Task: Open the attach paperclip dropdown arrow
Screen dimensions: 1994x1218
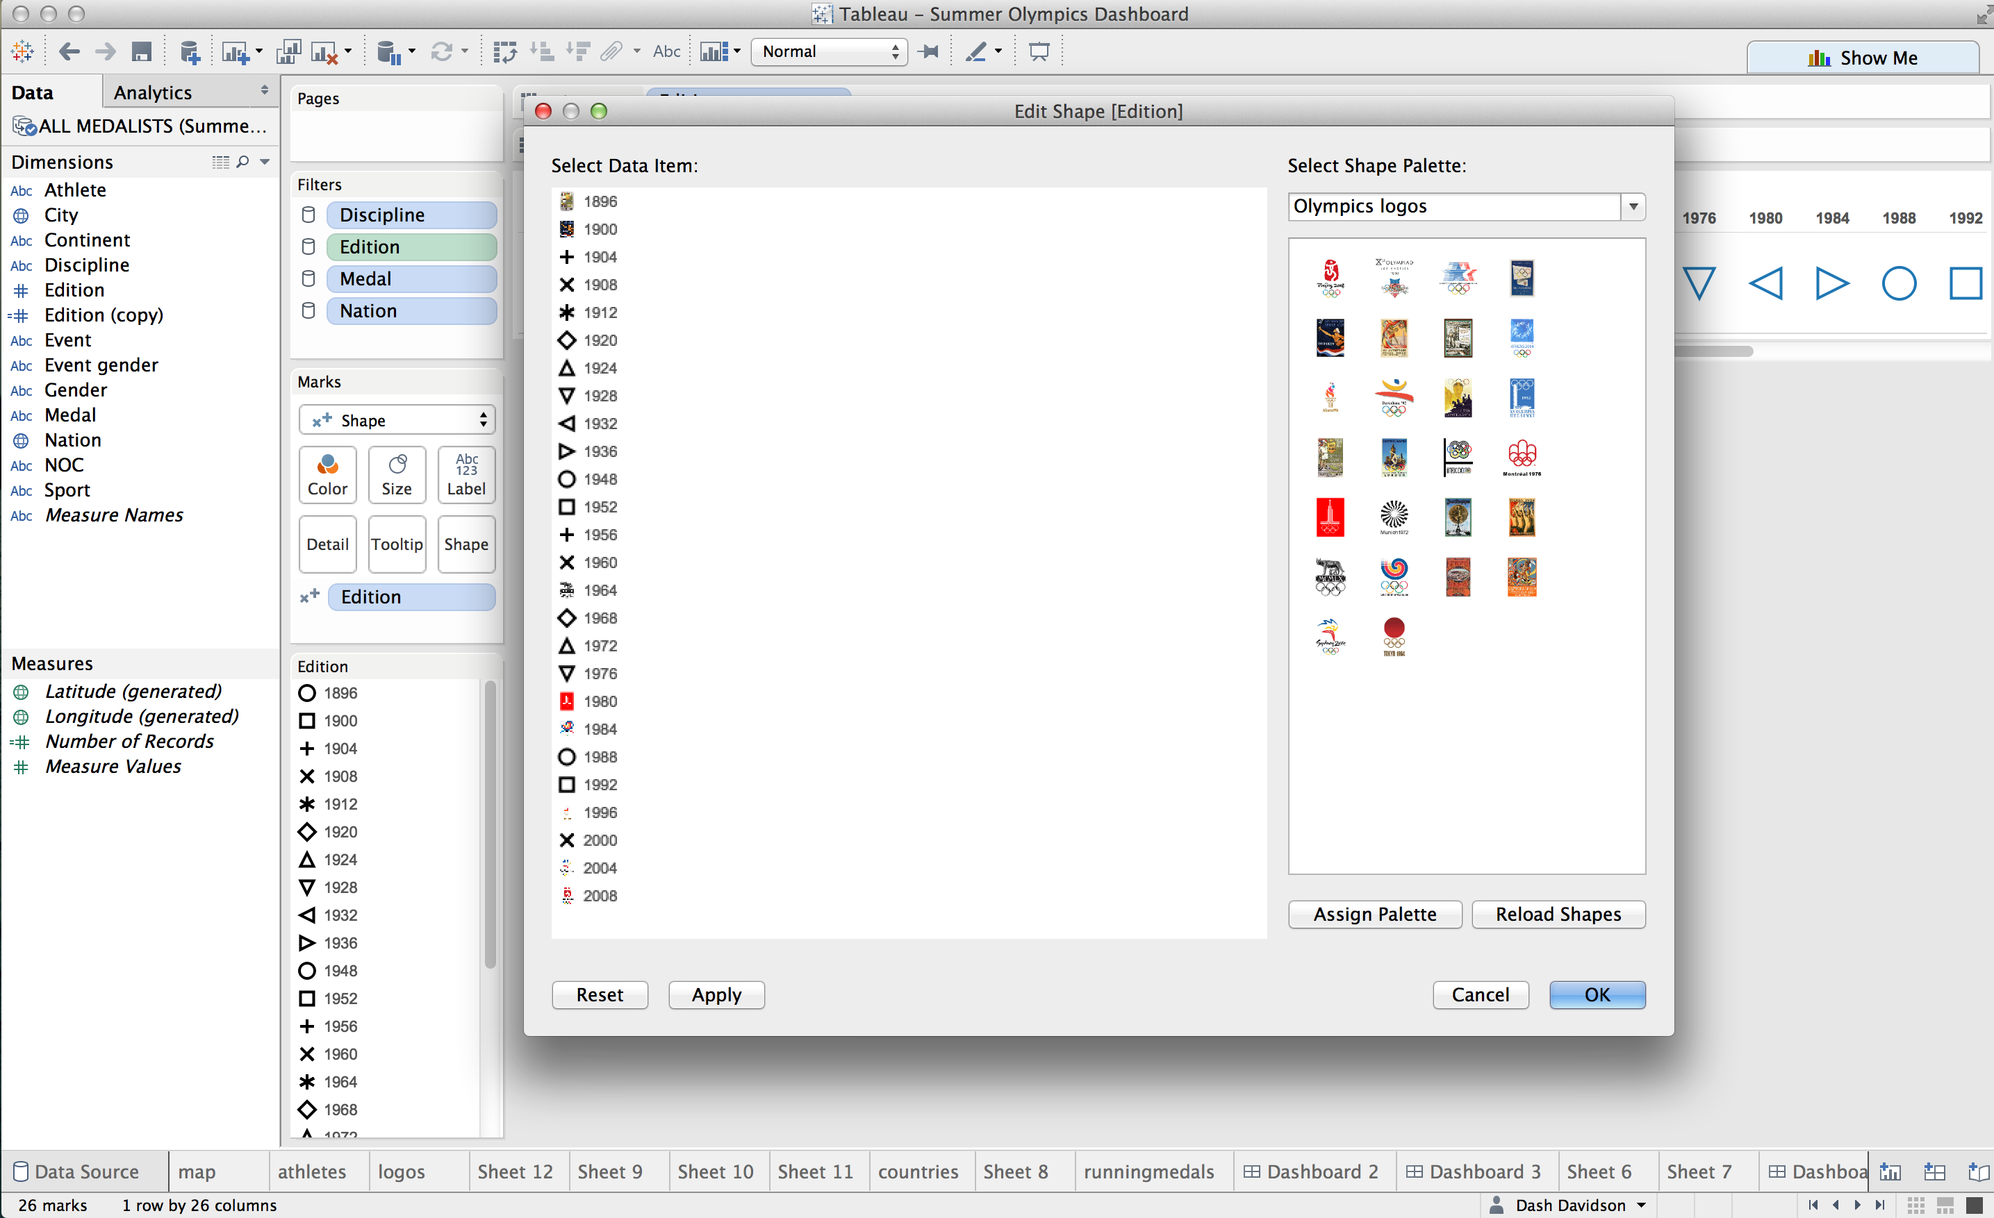Action: [x=637, y=52]
